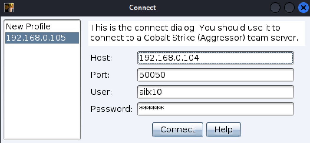The image size is (310, 143).
Task: Focus the masked Password field
Action: tap(215, 109)
